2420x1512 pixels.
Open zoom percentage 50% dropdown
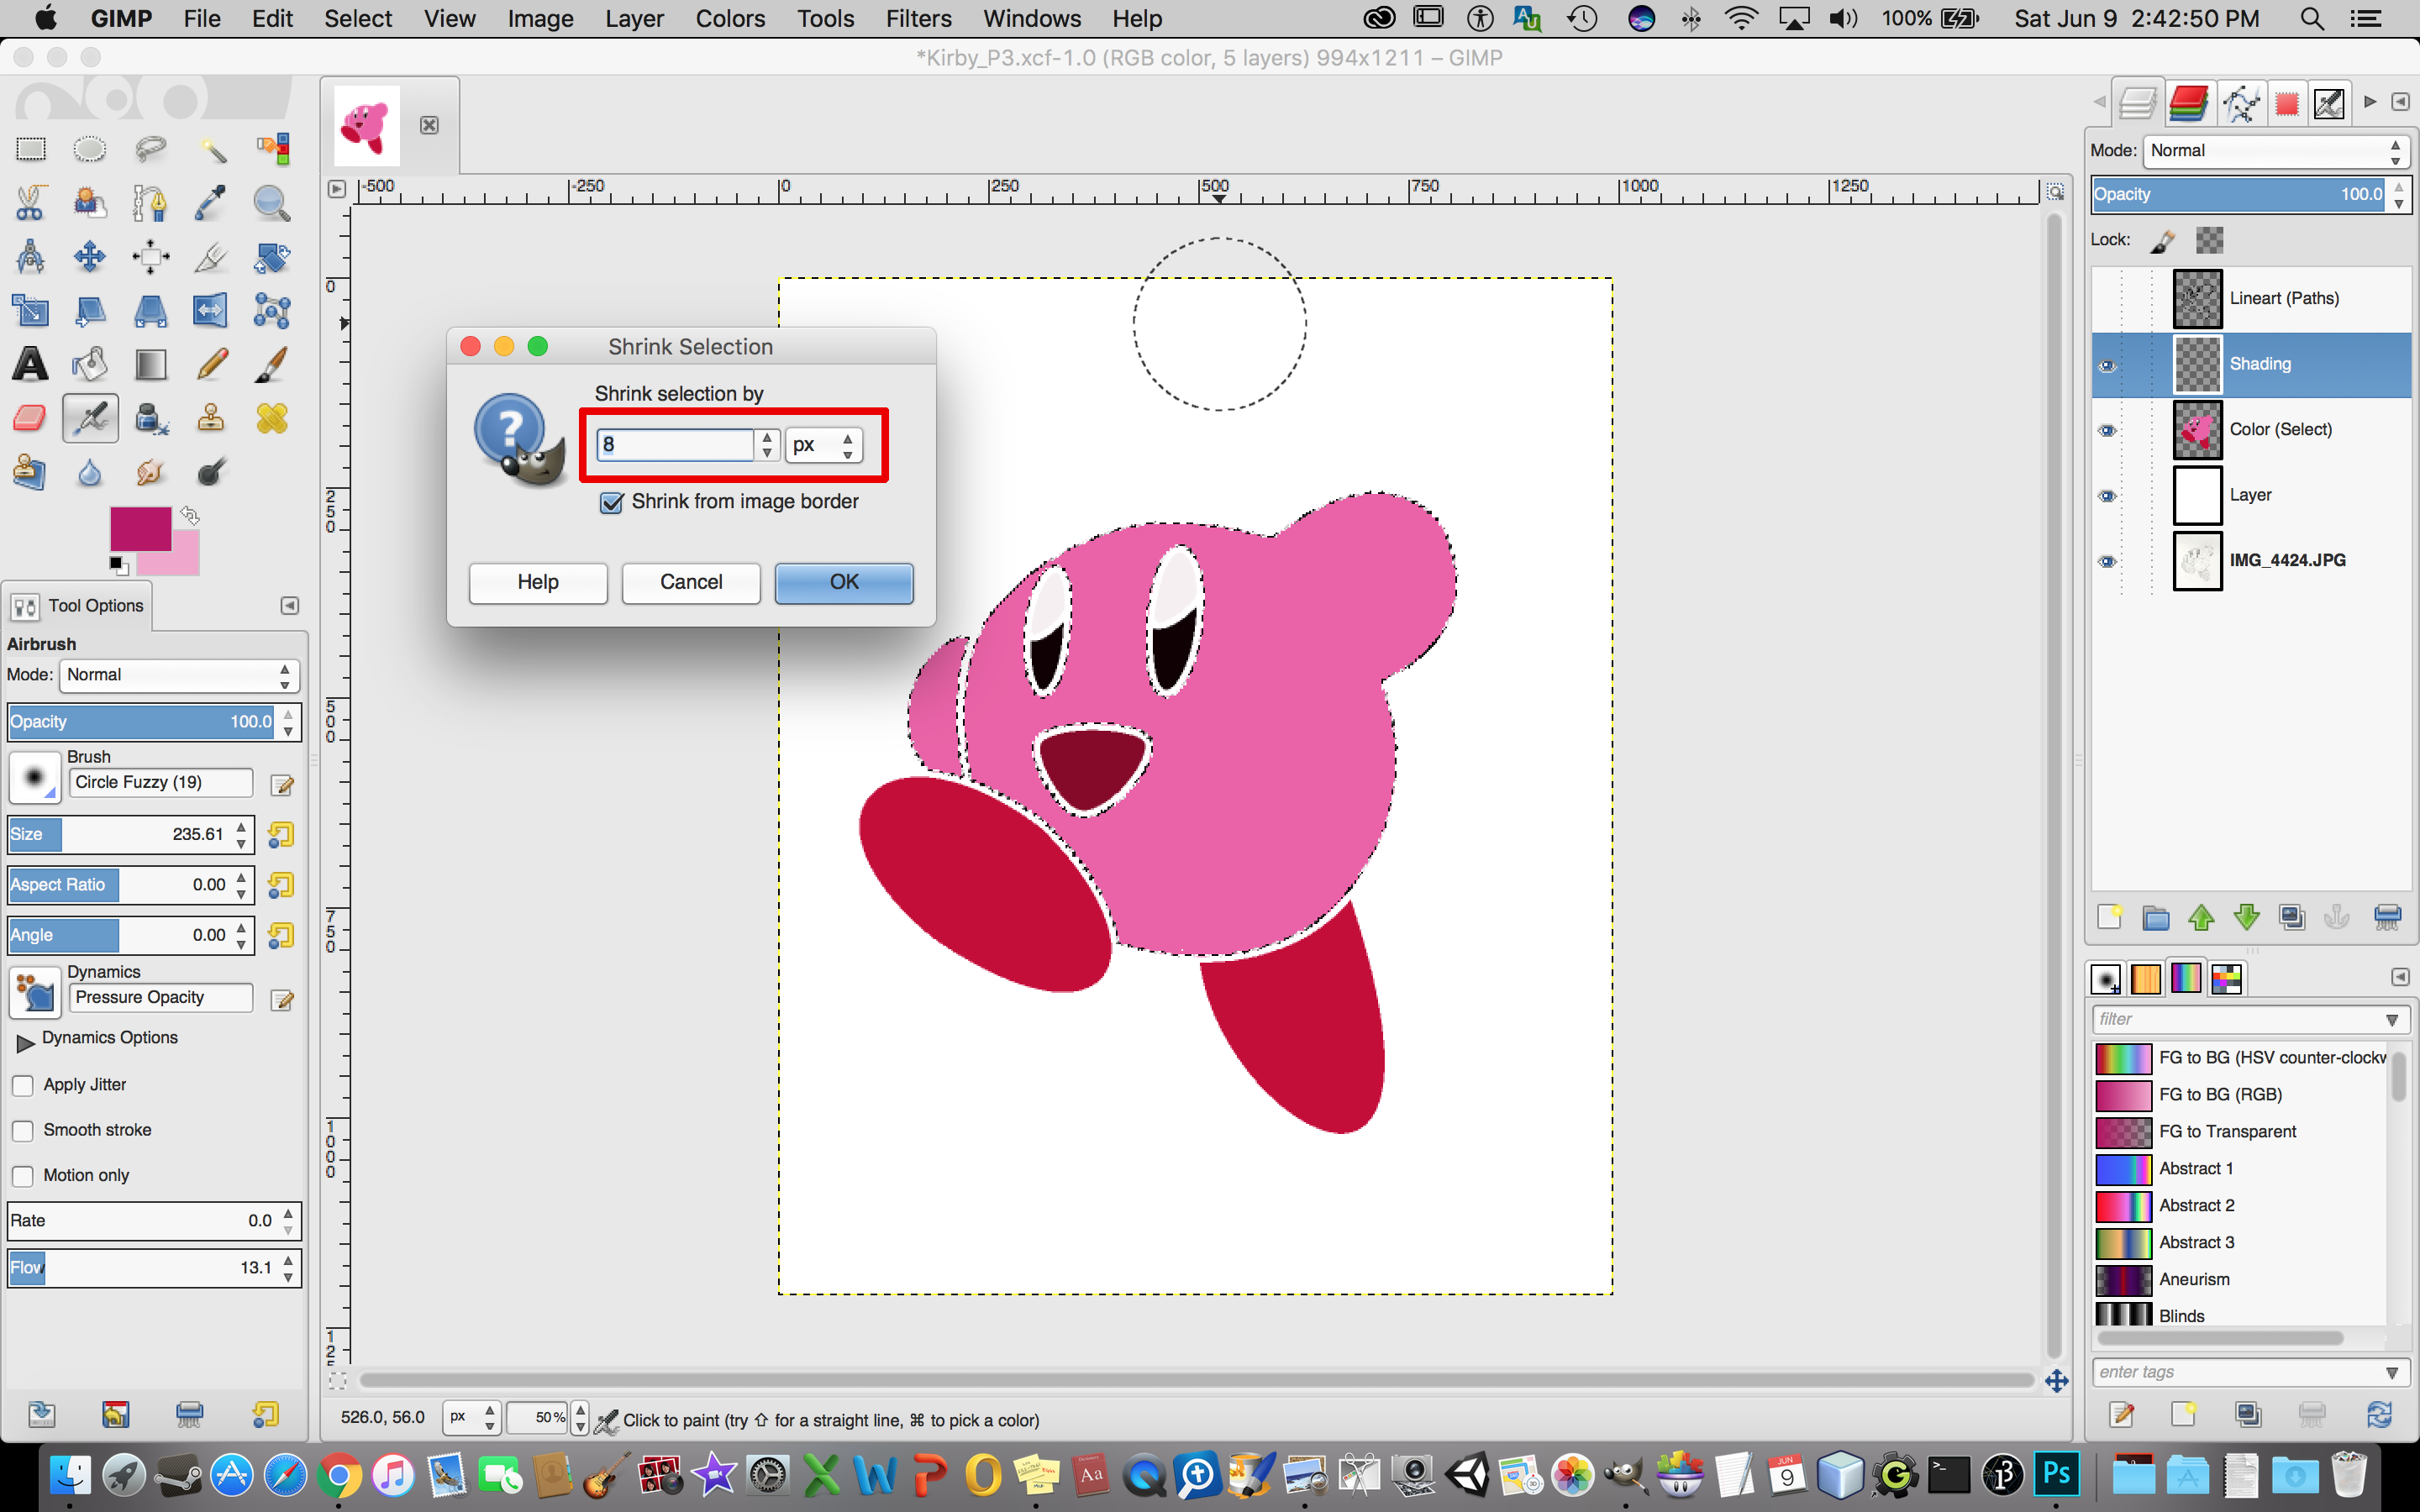(x=580, y=1417)
